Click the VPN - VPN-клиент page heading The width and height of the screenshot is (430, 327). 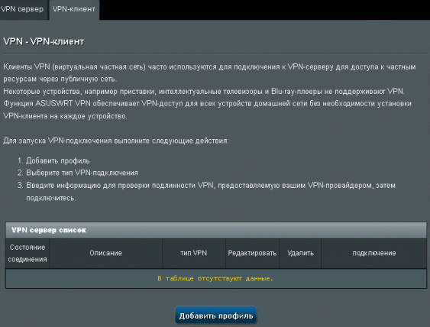point(44,42)
